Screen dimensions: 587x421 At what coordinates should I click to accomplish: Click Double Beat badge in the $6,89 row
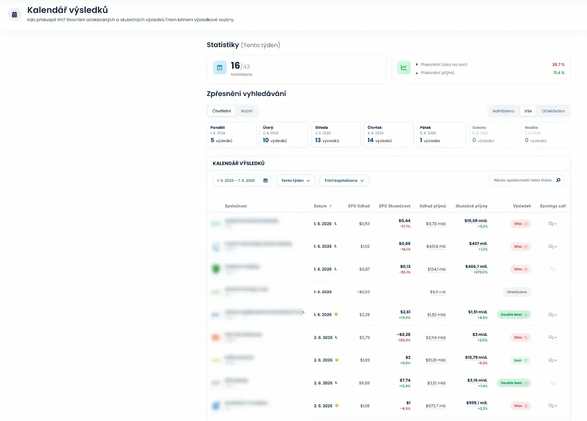pos(514,383)
